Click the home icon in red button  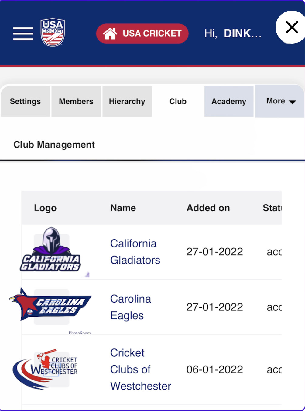click(x=110, y=33)
